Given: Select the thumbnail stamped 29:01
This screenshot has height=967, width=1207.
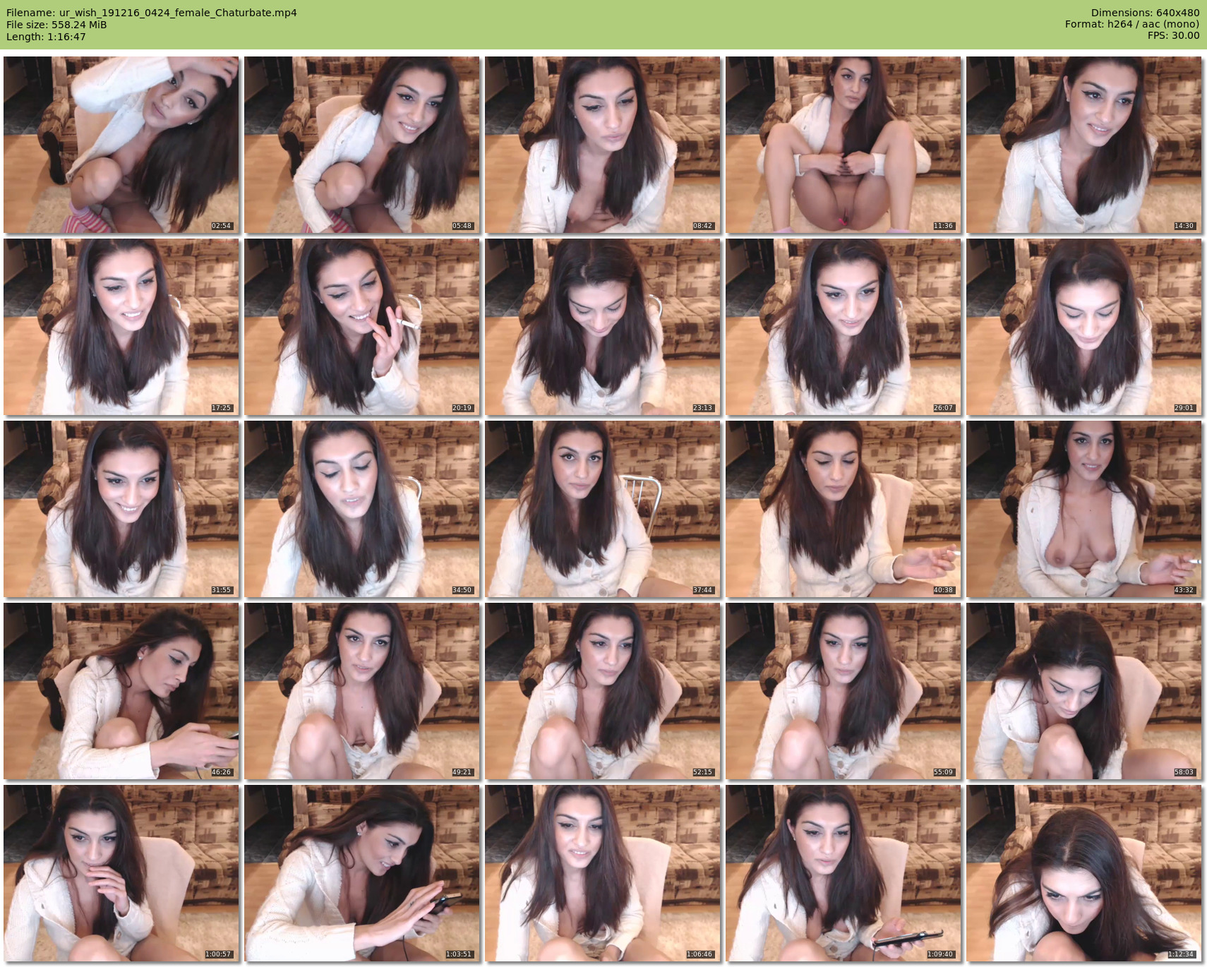Looking at the screenshot, I should click(1084, 327).
